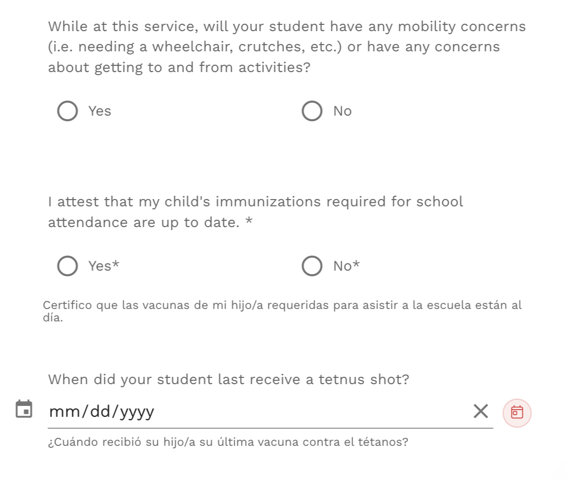This screenshot has width=567, height=479.
Task: Click the tetnus shot question label
Action: pos(228,380)
